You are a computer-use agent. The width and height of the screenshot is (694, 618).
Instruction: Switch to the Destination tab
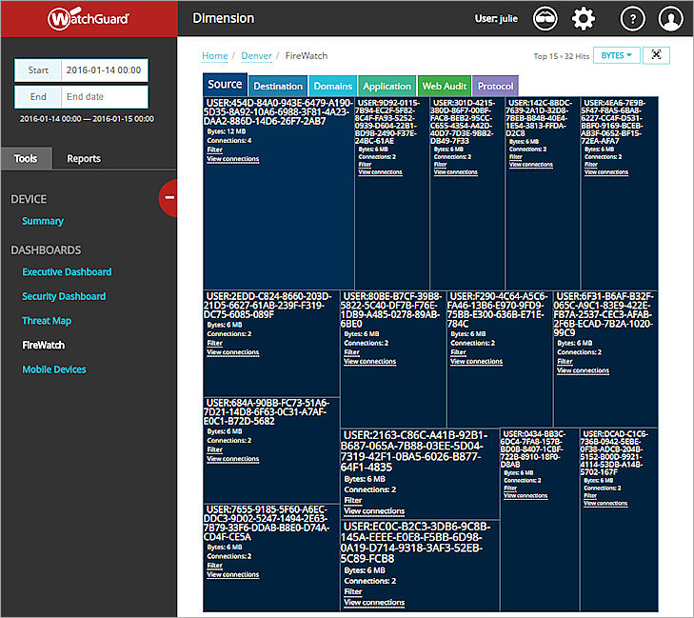[x=278, y=86]
